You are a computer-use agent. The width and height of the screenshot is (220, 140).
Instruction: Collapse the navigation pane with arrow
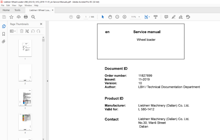pyautogui.click(x=47, y=81)
